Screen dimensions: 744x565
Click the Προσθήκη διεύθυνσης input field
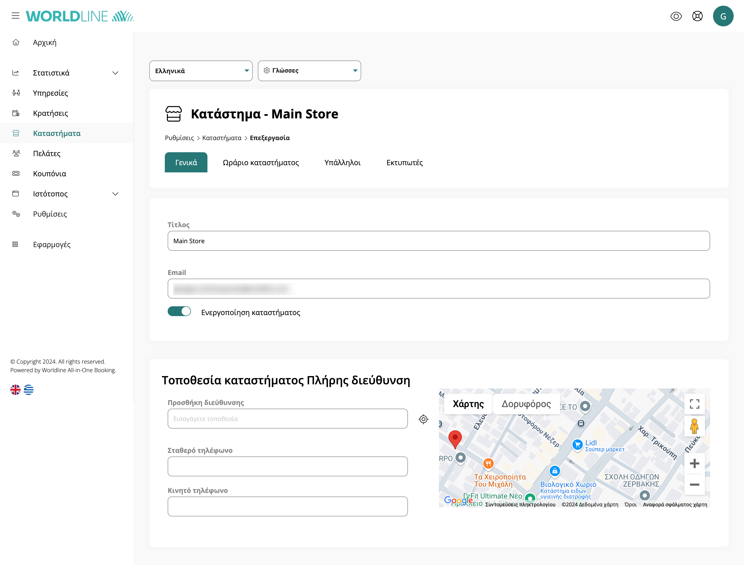click(288, 419)
